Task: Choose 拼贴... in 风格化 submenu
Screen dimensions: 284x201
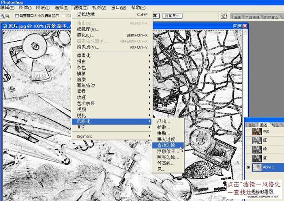Action: [x=168, y=133]
